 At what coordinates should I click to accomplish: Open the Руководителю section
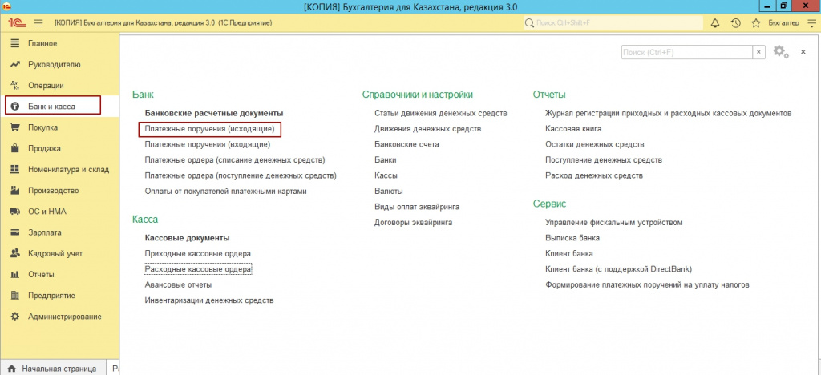55,65
